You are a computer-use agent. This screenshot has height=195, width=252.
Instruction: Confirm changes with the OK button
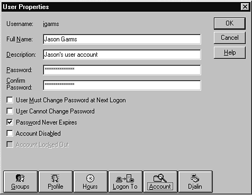click(x=230, y=23)
